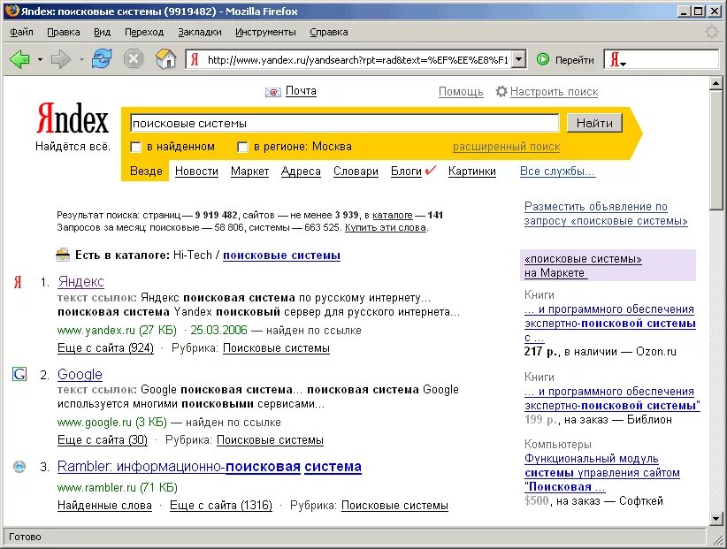This screenshot has width=727, height=549.
Task: Switch to the Адреса search tab
Action: click(x=301, y=171)
